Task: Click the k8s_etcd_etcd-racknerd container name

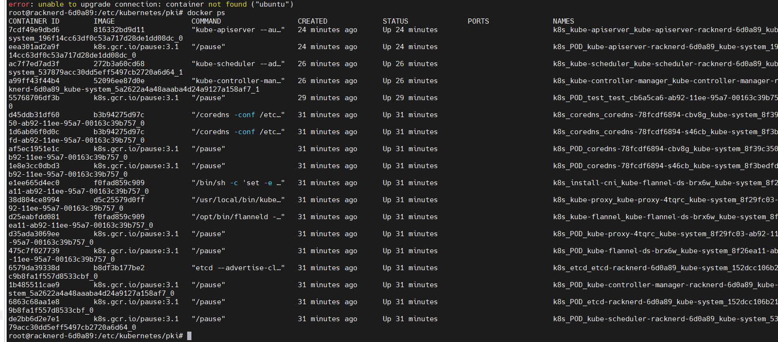Action: (x=666, y=268)
